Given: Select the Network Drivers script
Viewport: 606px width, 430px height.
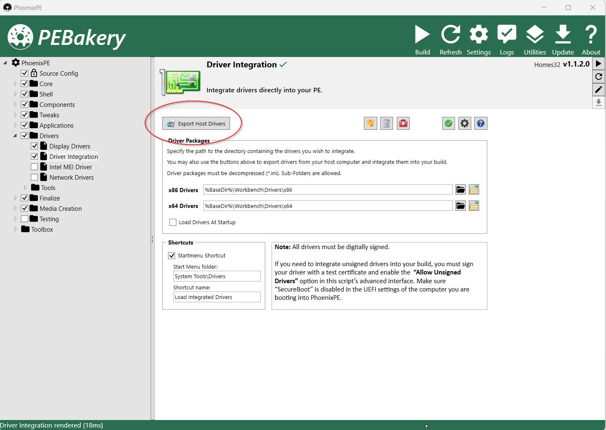Looking at the screenshot, I should click(x=72, y=177).
